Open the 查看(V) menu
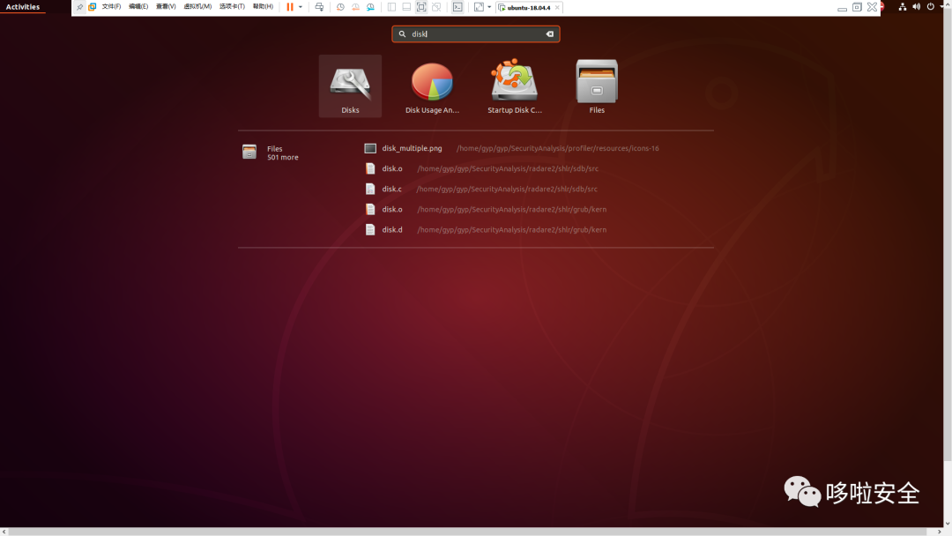The height and width of the screenshot is (536, 952). 166,7
